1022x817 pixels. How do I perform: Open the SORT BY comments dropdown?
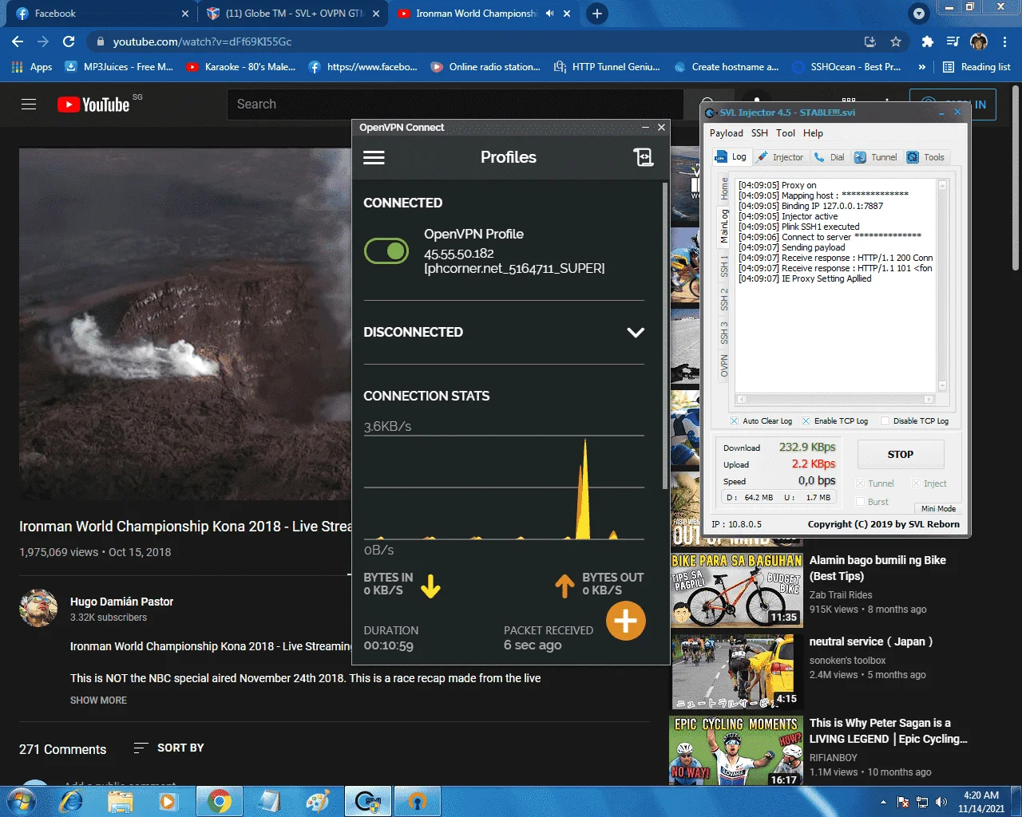[x=168, y=748]
